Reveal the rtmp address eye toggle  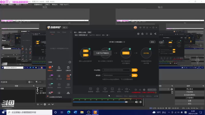[x=130, y=70]
